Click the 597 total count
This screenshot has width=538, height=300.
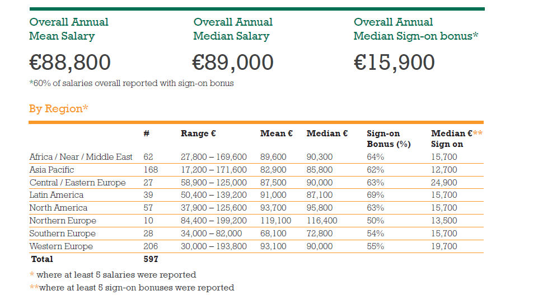pyautogui.click(x=151, y=259)
